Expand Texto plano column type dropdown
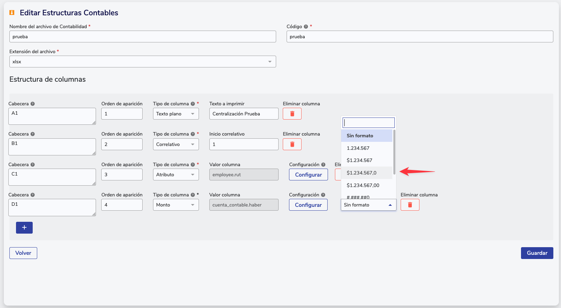This screenshot has height=308, width=561. (x=176, y=114)
